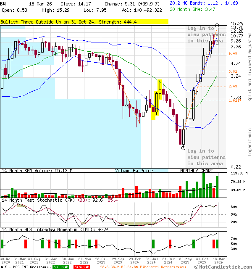252x269 pixels.
Task: Click the 2.49 Fibonacci retracement level
Action: pyautogui.click(x=233, y=86)
